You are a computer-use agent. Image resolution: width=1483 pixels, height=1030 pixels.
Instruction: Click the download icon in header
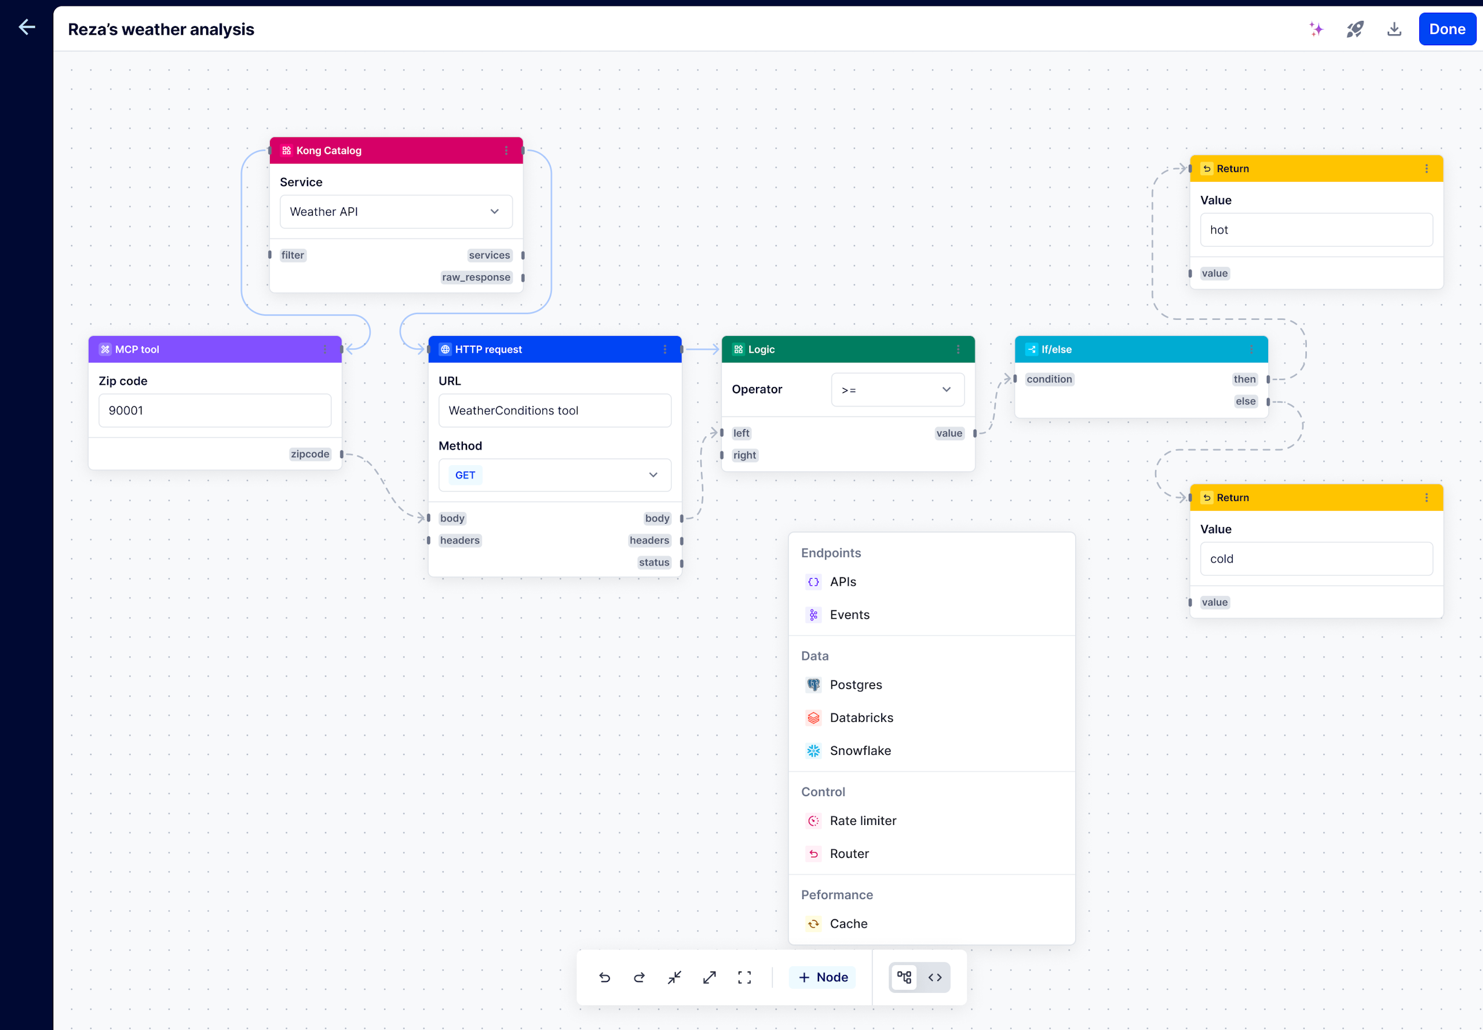pos(1394,29)
